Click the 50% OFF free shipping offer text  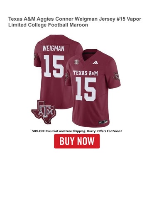[77, 131]
